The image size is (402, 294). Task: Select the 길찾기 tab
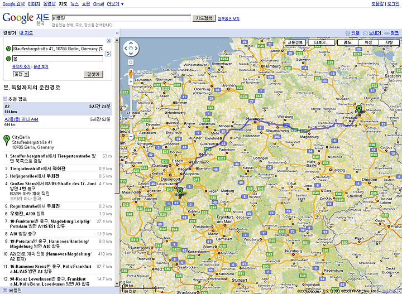tap(9, 33)
